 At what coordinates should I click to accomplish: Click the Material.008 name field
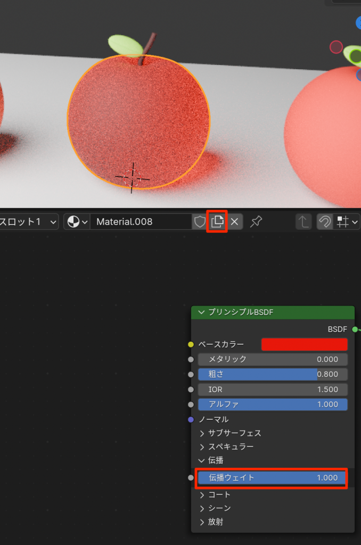point(141,222)
